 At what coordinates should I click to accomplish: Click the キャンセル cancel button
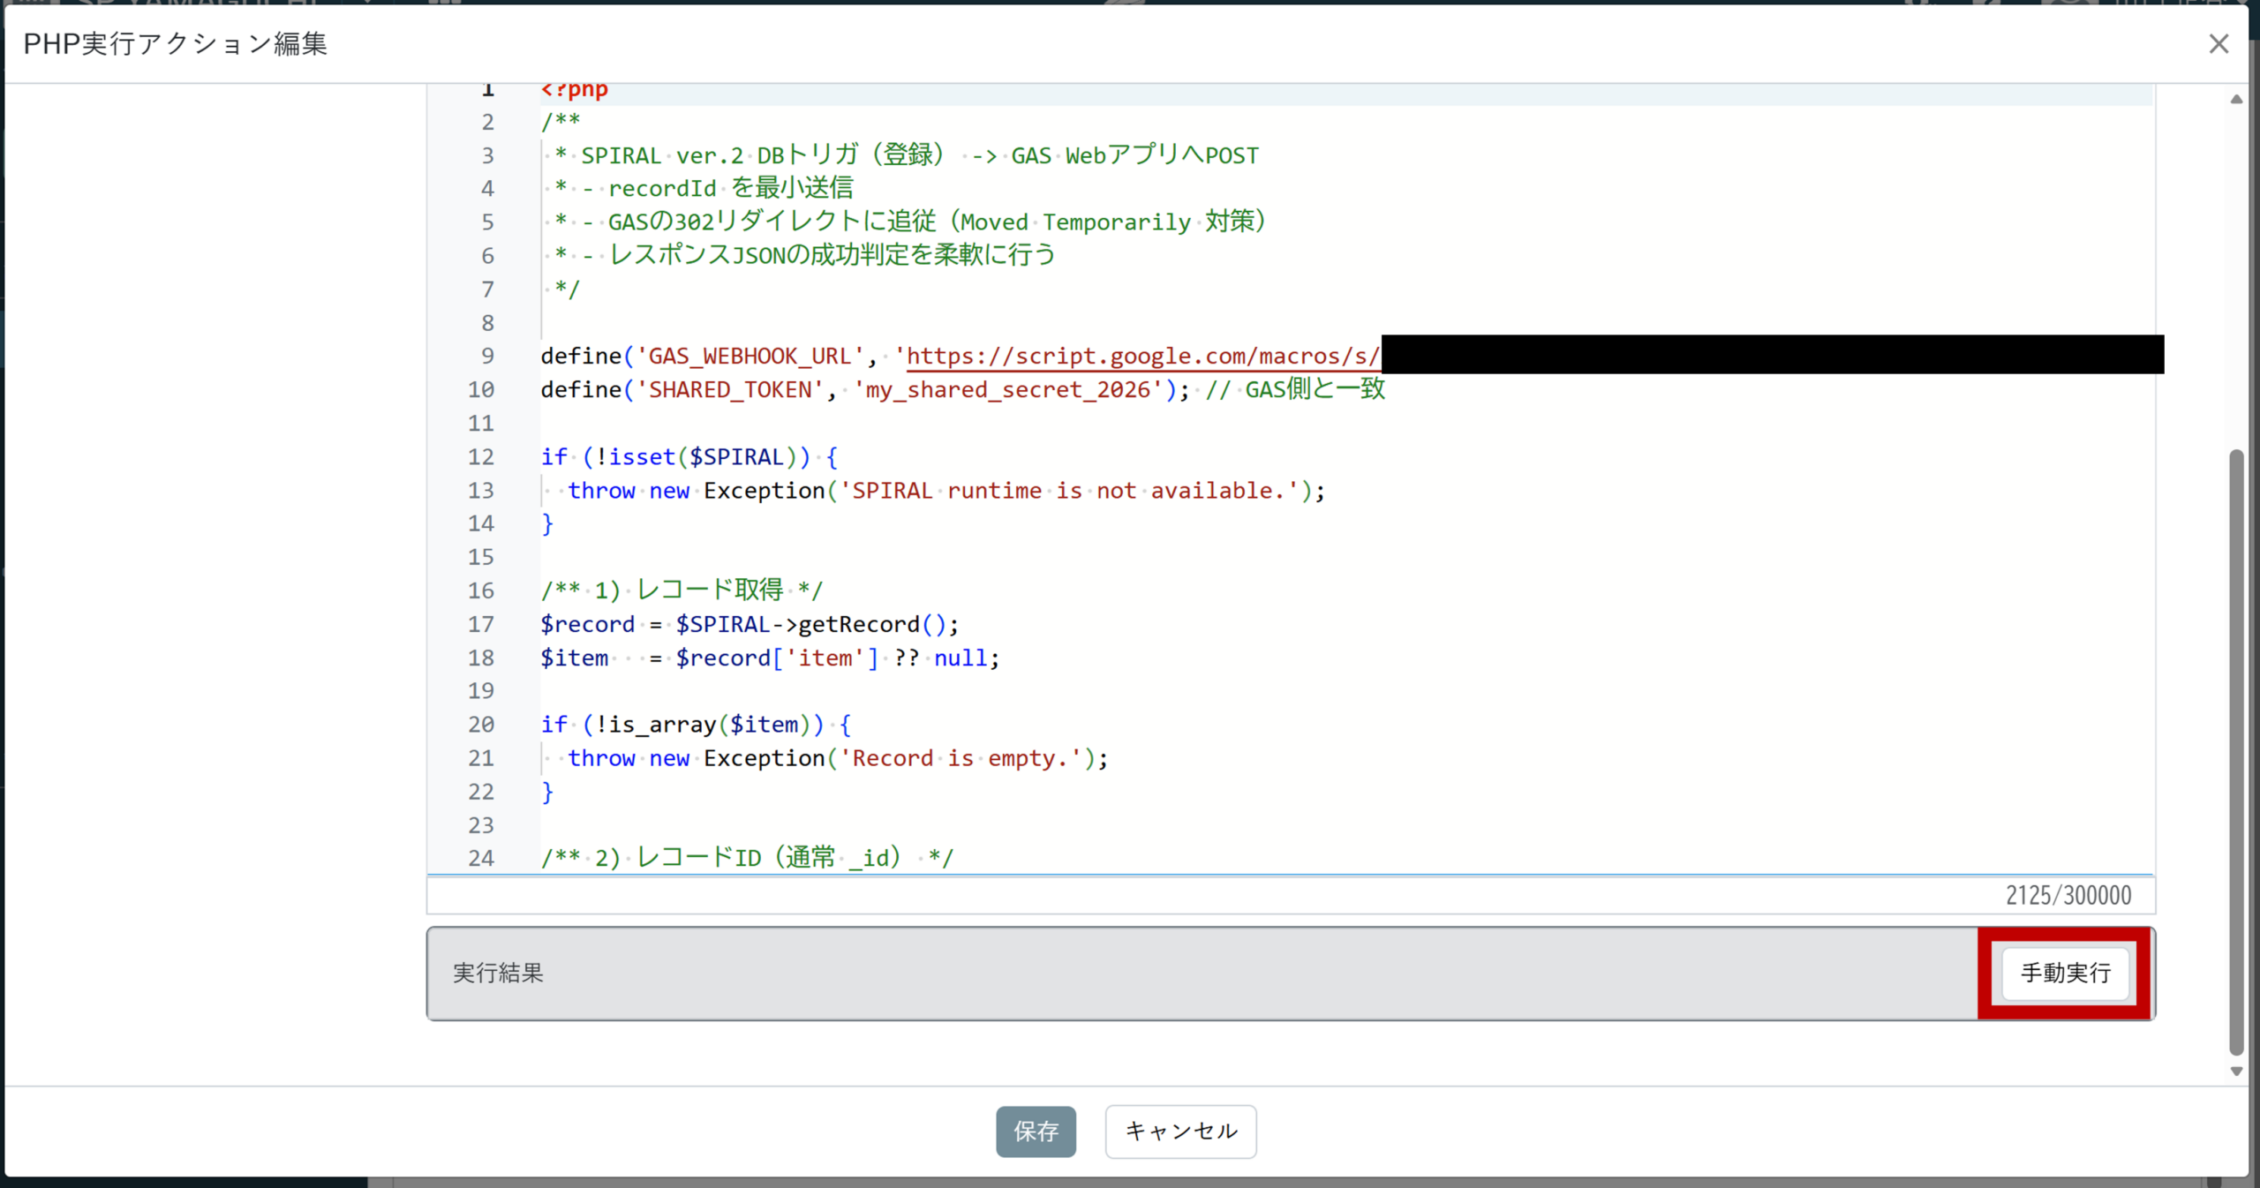pyautogui.click(x=1180, y=1131)
